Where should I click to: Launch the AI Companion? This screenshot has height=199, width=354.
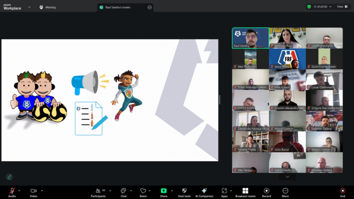[204, 190]
